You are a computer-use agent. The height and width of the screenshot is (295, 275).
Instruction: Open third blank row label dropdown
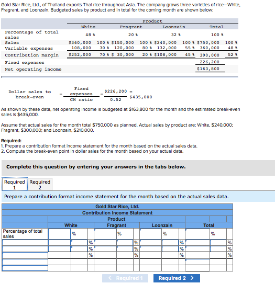tap(25, 255)
